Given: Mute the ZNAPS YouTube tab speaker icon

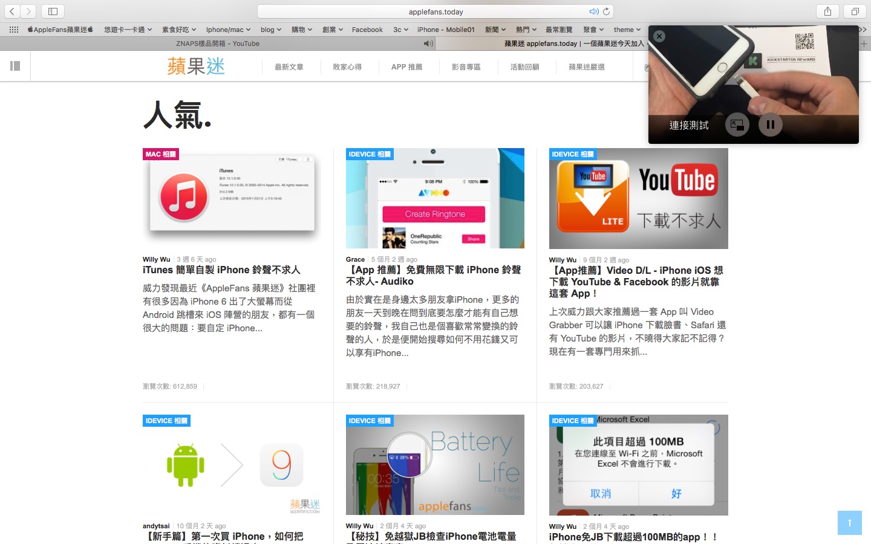Looking at the screenshot, I should (x=428, y=44).
